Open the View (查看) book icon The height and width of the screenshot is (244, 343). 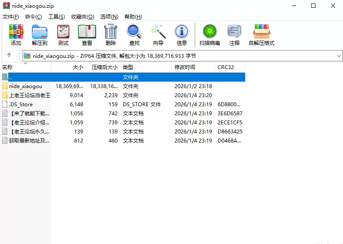(x=87, y=35)
